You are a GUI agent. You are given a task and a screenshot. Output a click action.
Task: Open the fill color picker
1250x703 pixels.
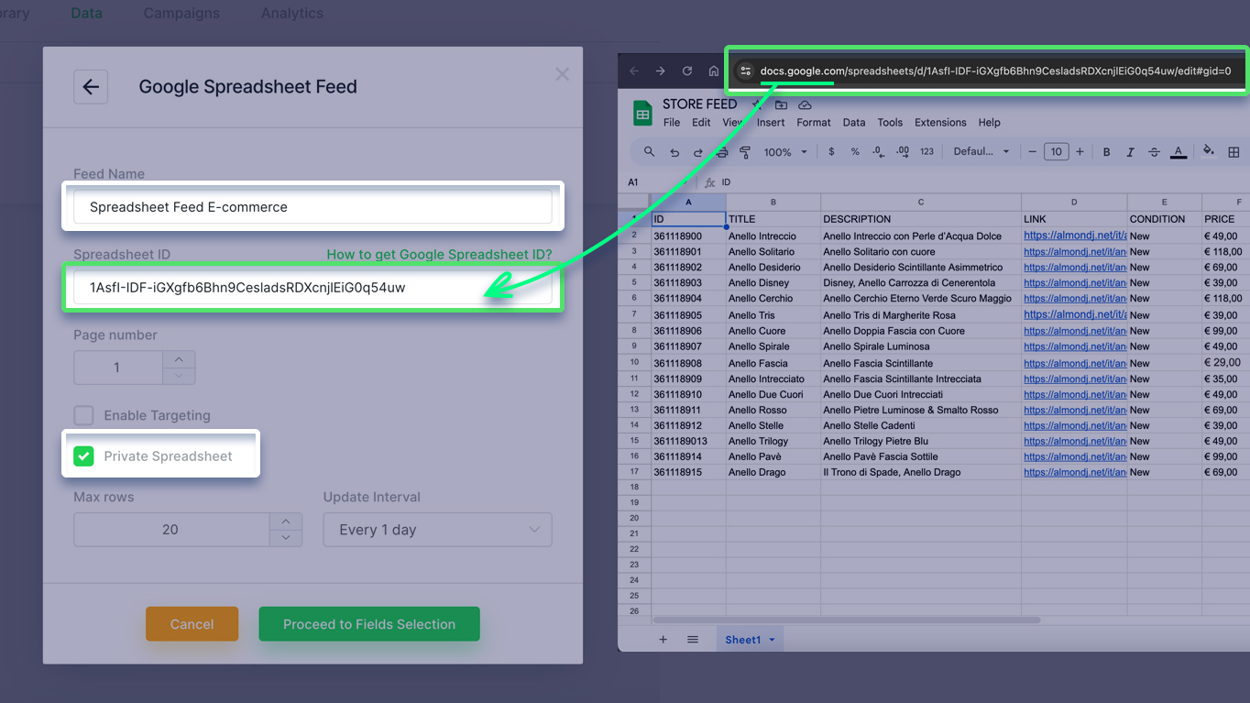tap(1209, 152)
